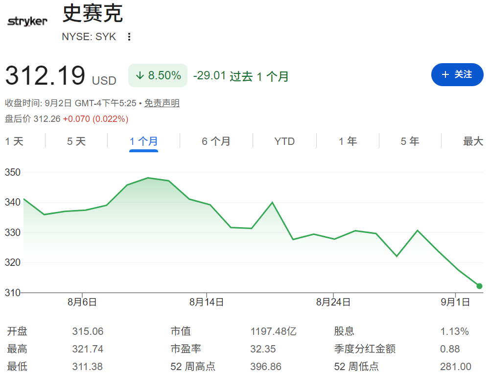The height and width of the screenshot is (375, 490).
Task: Click the 开盘 value 315.06
Action: [x=88, y=331]
